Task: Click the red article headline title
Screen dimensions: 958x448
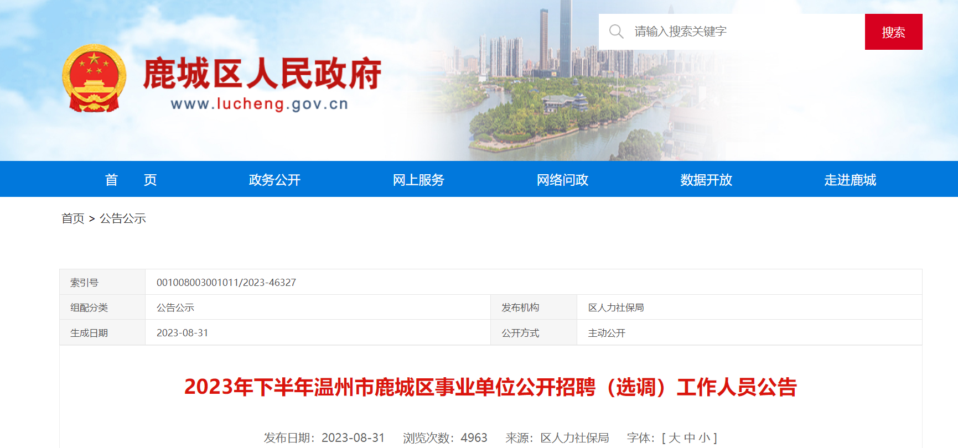Action: pos(490,387)
